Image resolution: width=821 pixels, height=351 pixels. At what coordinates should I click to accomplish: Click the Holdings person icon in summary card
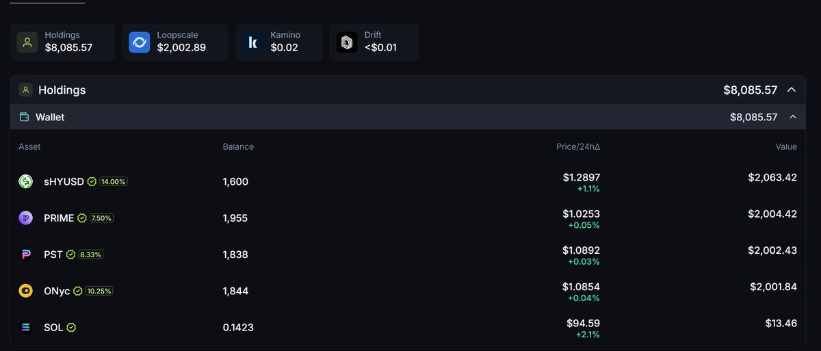point(27,42)
